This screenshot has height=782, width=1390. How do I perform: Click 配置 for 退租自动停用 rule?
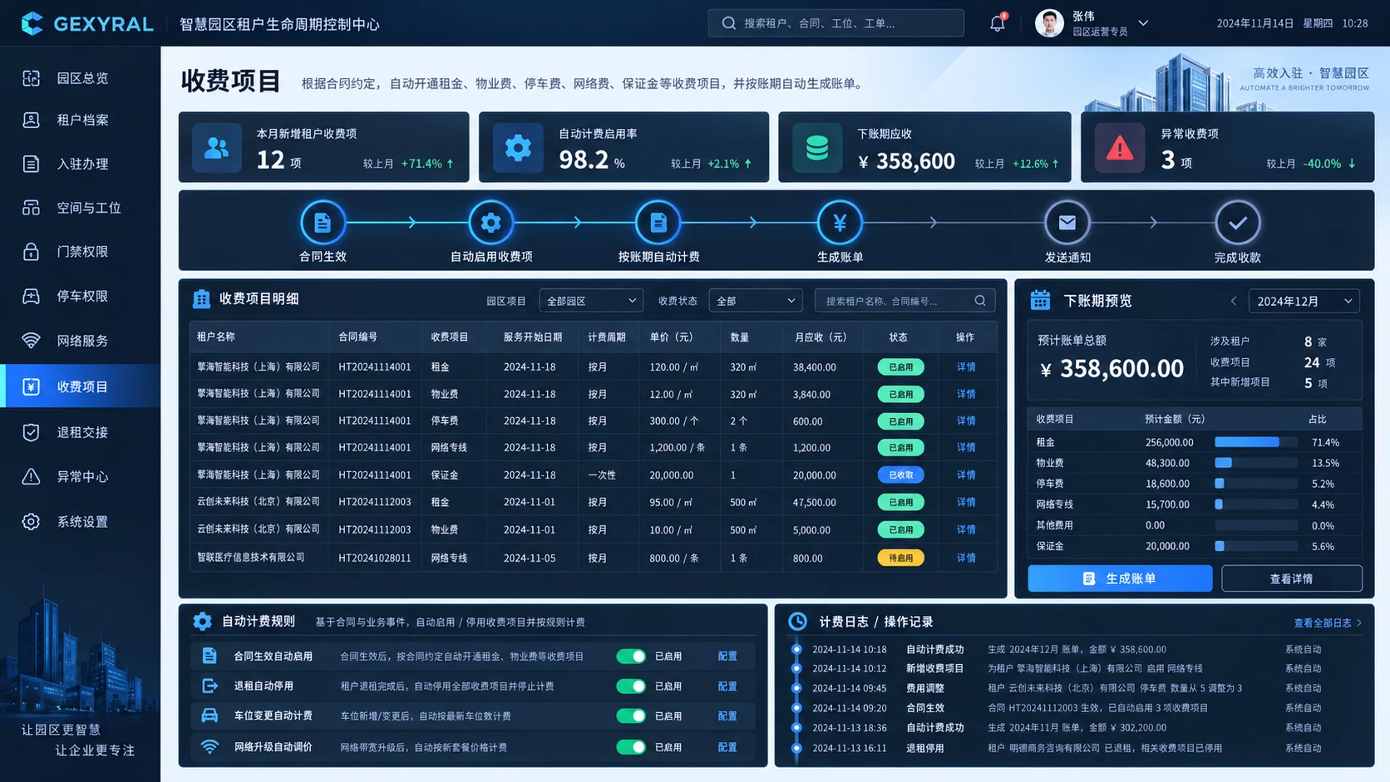point(727,686)
